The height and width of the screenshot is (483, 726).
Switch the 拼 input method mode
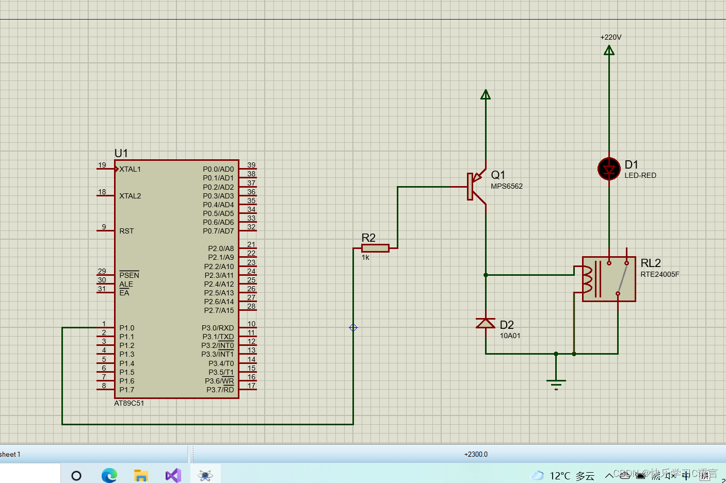pos(705,475)
